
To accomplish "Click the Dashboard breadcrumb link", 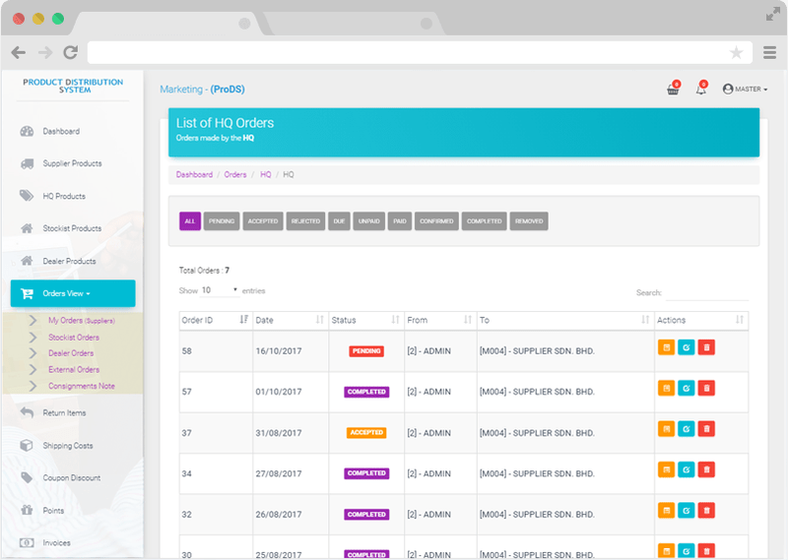I will [x=194, y=174].
